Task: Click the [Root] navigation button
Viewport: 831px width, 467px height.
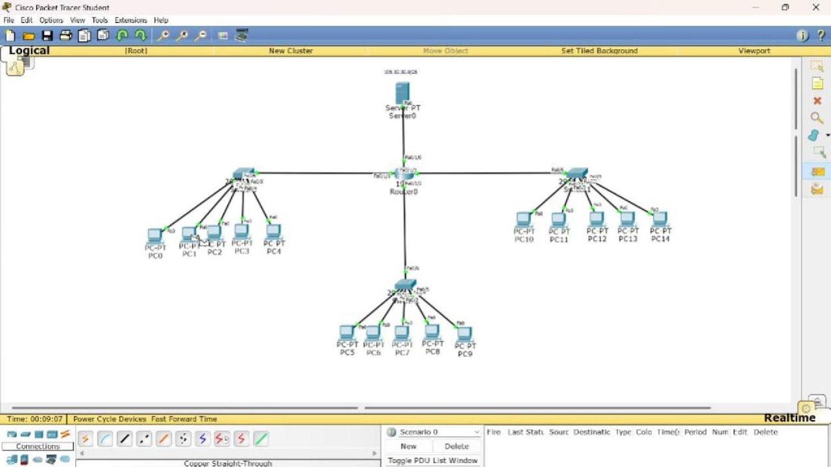Action: click(x=136, y=51)
